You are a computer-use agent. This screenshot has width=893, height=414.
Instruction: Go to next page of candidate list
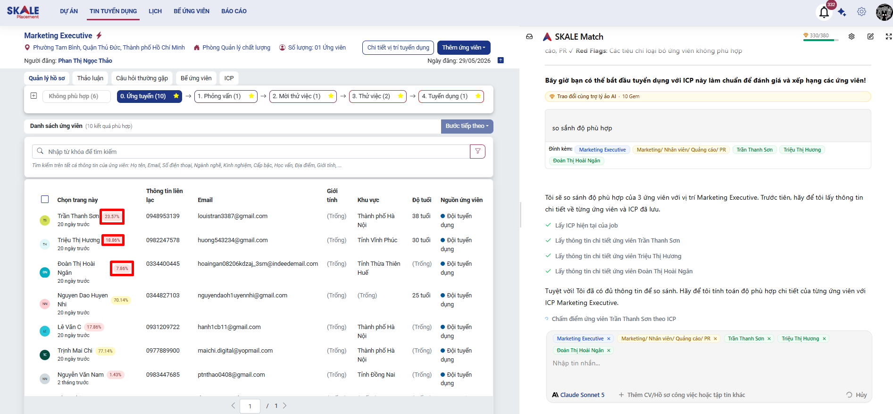[x=284, y=406]
